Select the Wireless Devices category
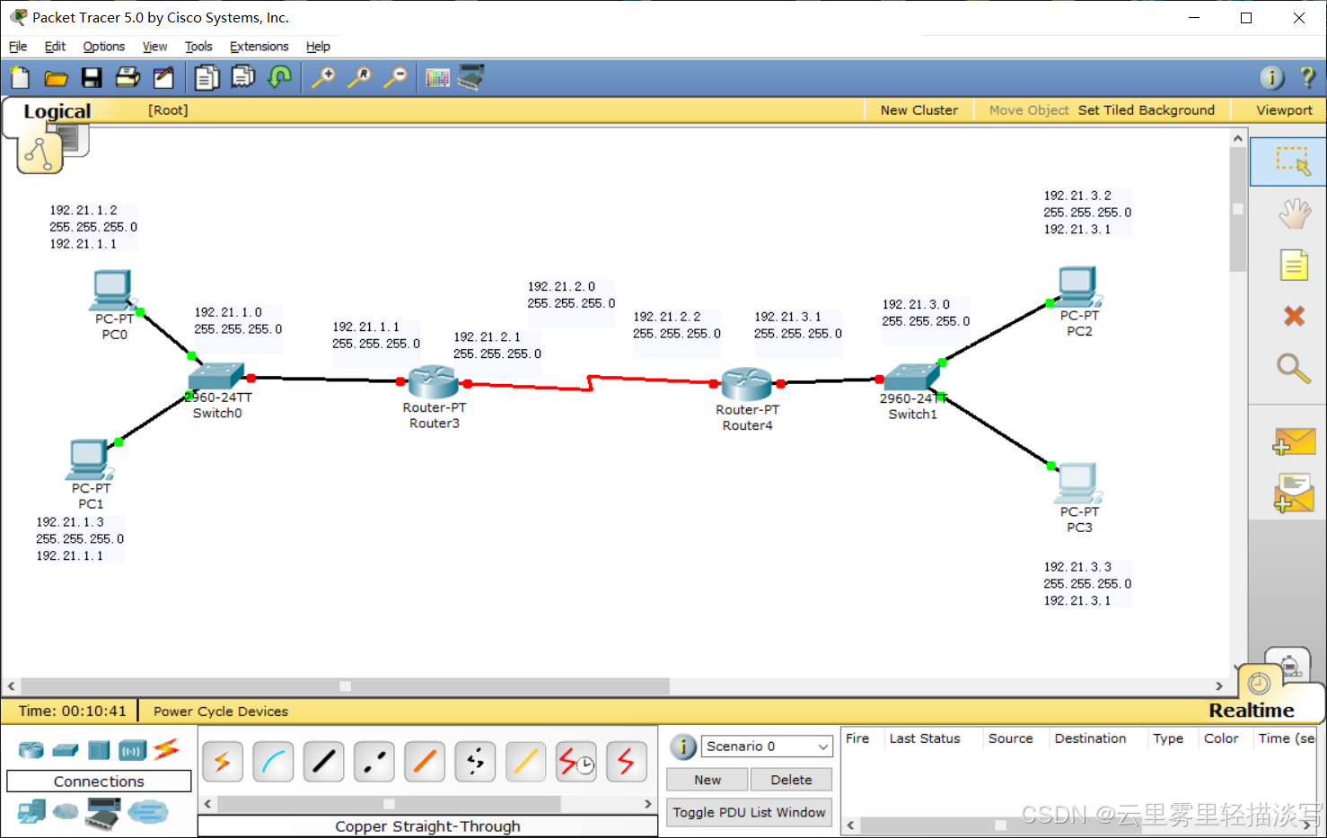 pos(132,750)
